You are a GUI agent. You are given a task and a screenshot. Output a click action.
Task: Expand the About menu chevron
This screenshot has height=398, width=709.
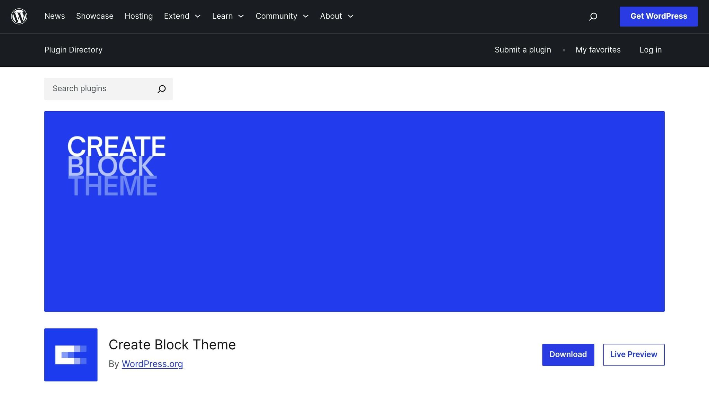click(x=350, y=16)
